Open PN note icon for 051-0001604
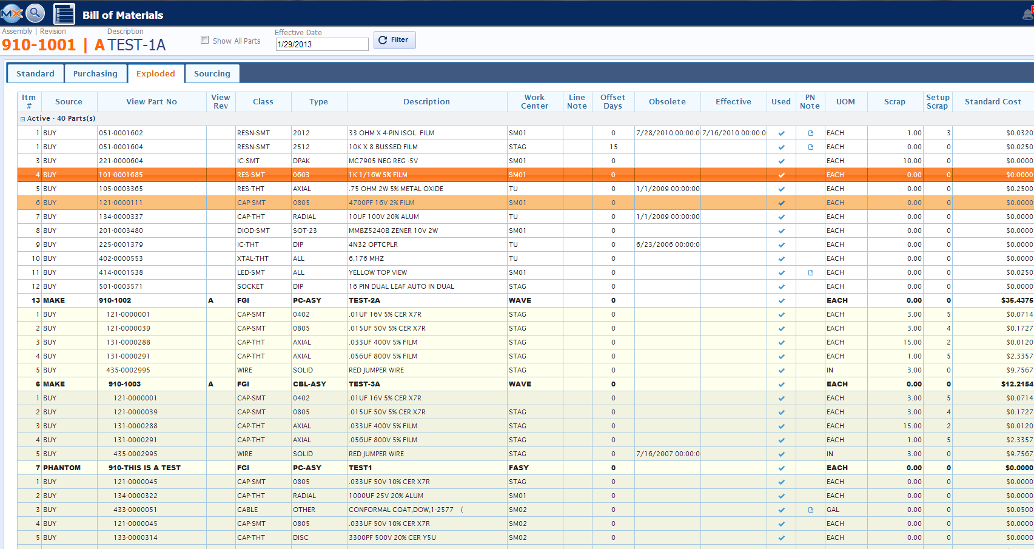Screen dimensions: 1034x549 click(810, 147)
